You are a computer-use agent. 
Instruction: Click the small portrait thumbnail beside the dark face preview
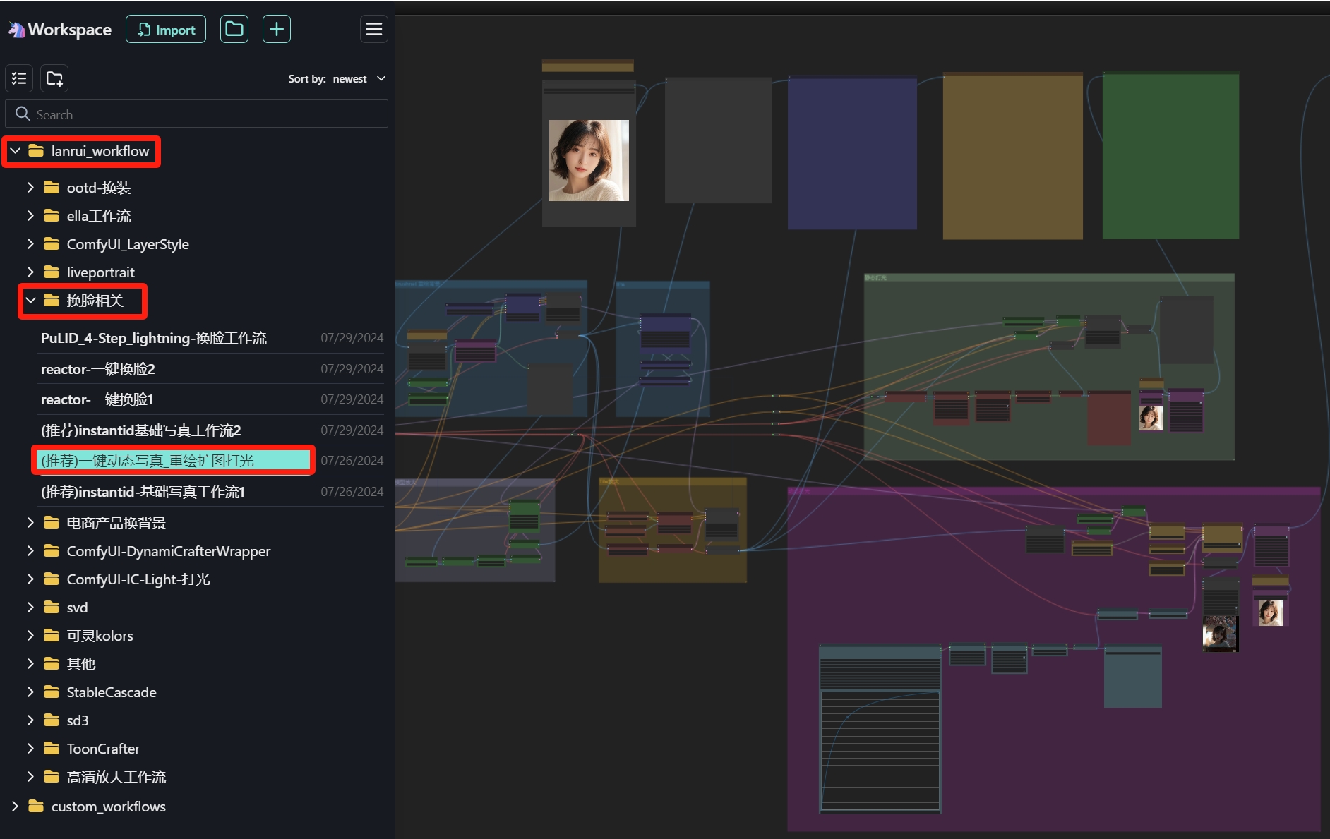click(x=1270, y=612)
